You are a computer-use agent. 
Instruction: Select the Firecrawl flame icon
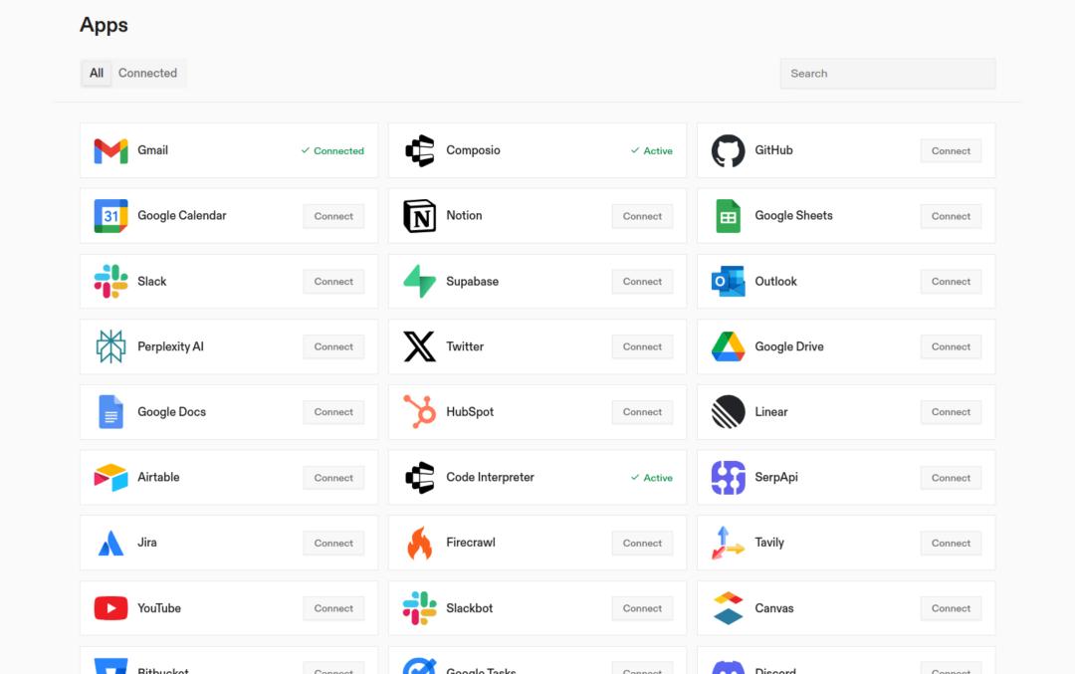click(x=419, y=543)
